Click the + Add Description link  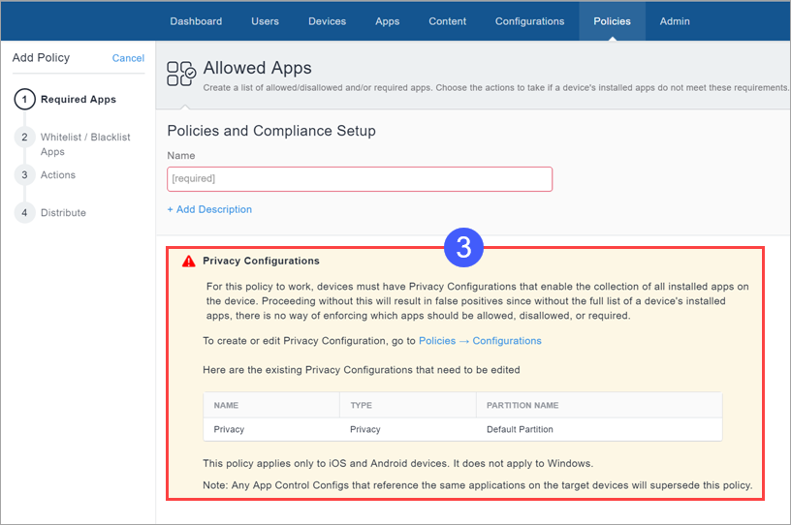[x=209, y=209]
